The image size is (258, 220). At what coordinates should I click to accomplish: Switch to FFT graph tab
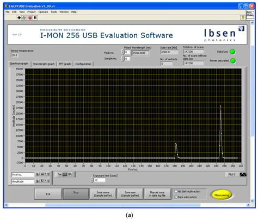(x=65, y=64)
